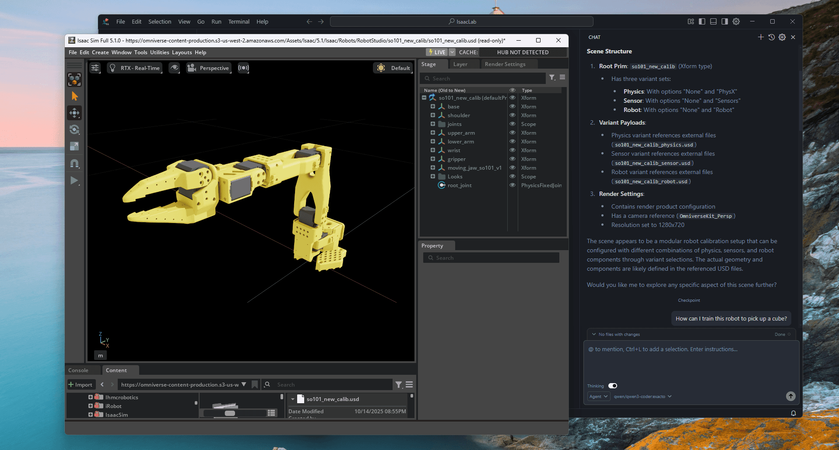Open the LIVE dropdown arrow
This screenshot has height=450, width=839.
coord(452,52)
